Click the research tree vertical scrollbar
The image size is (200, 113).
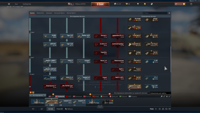[x=170, y=59]
